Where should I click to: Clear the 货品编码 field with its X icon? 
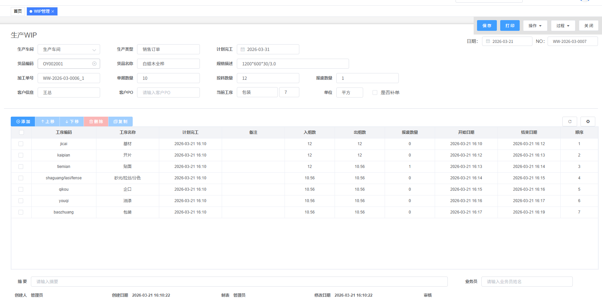[x=94, y=64]
